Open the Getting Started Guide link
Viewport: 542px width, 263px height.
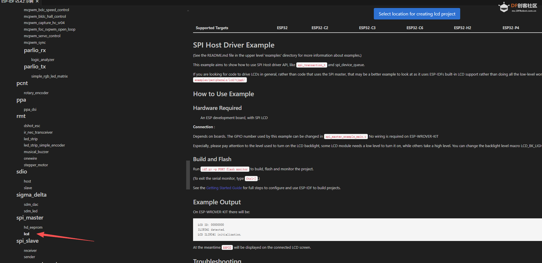tap(224, 188)
